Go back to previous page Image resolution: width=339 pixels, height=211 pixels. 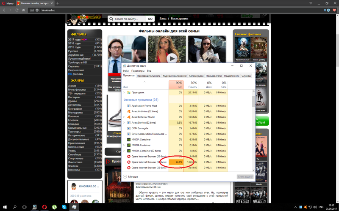pyautogui.click(x=4, y=10)
